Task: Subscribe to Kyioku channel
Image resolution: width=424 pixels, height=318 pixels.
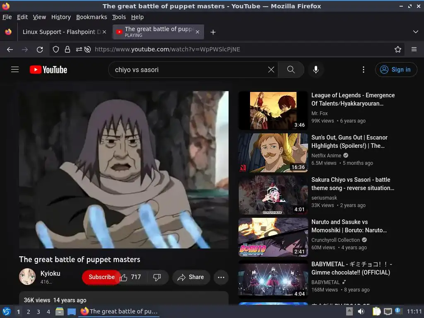Action: click(x=101, y=277)
